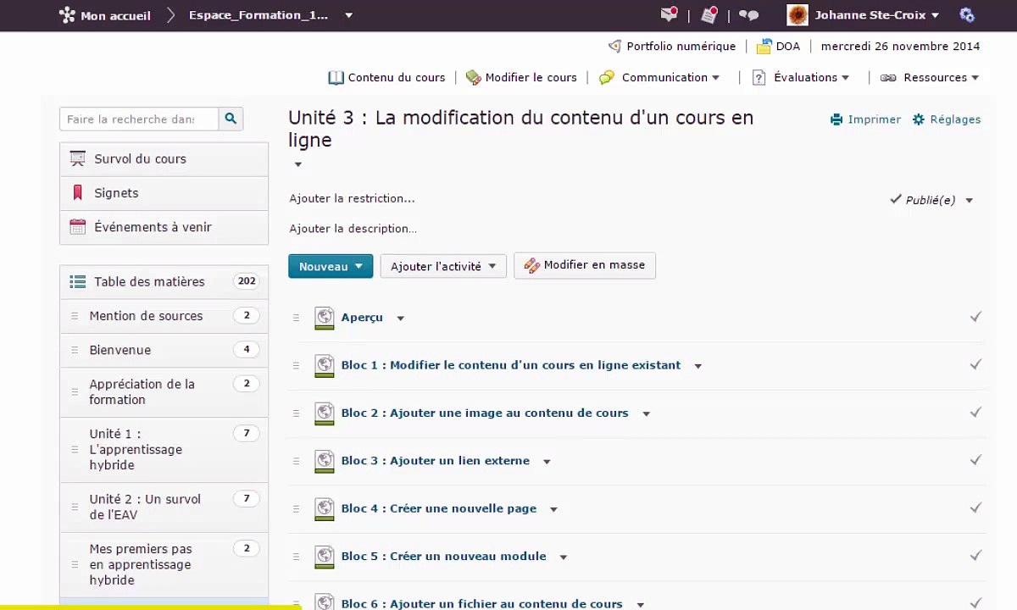Open Bloc 5 : Créer un nouveau module
The width and height of the screenshot is (1017, 610).
(443, 557)
